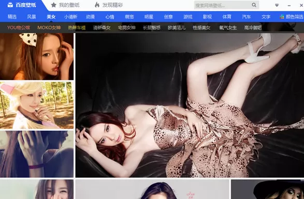Open bottom thumbnail of woman in black hat
The height and width of the screenshot is (199, 304).
[x=267, y=189]
